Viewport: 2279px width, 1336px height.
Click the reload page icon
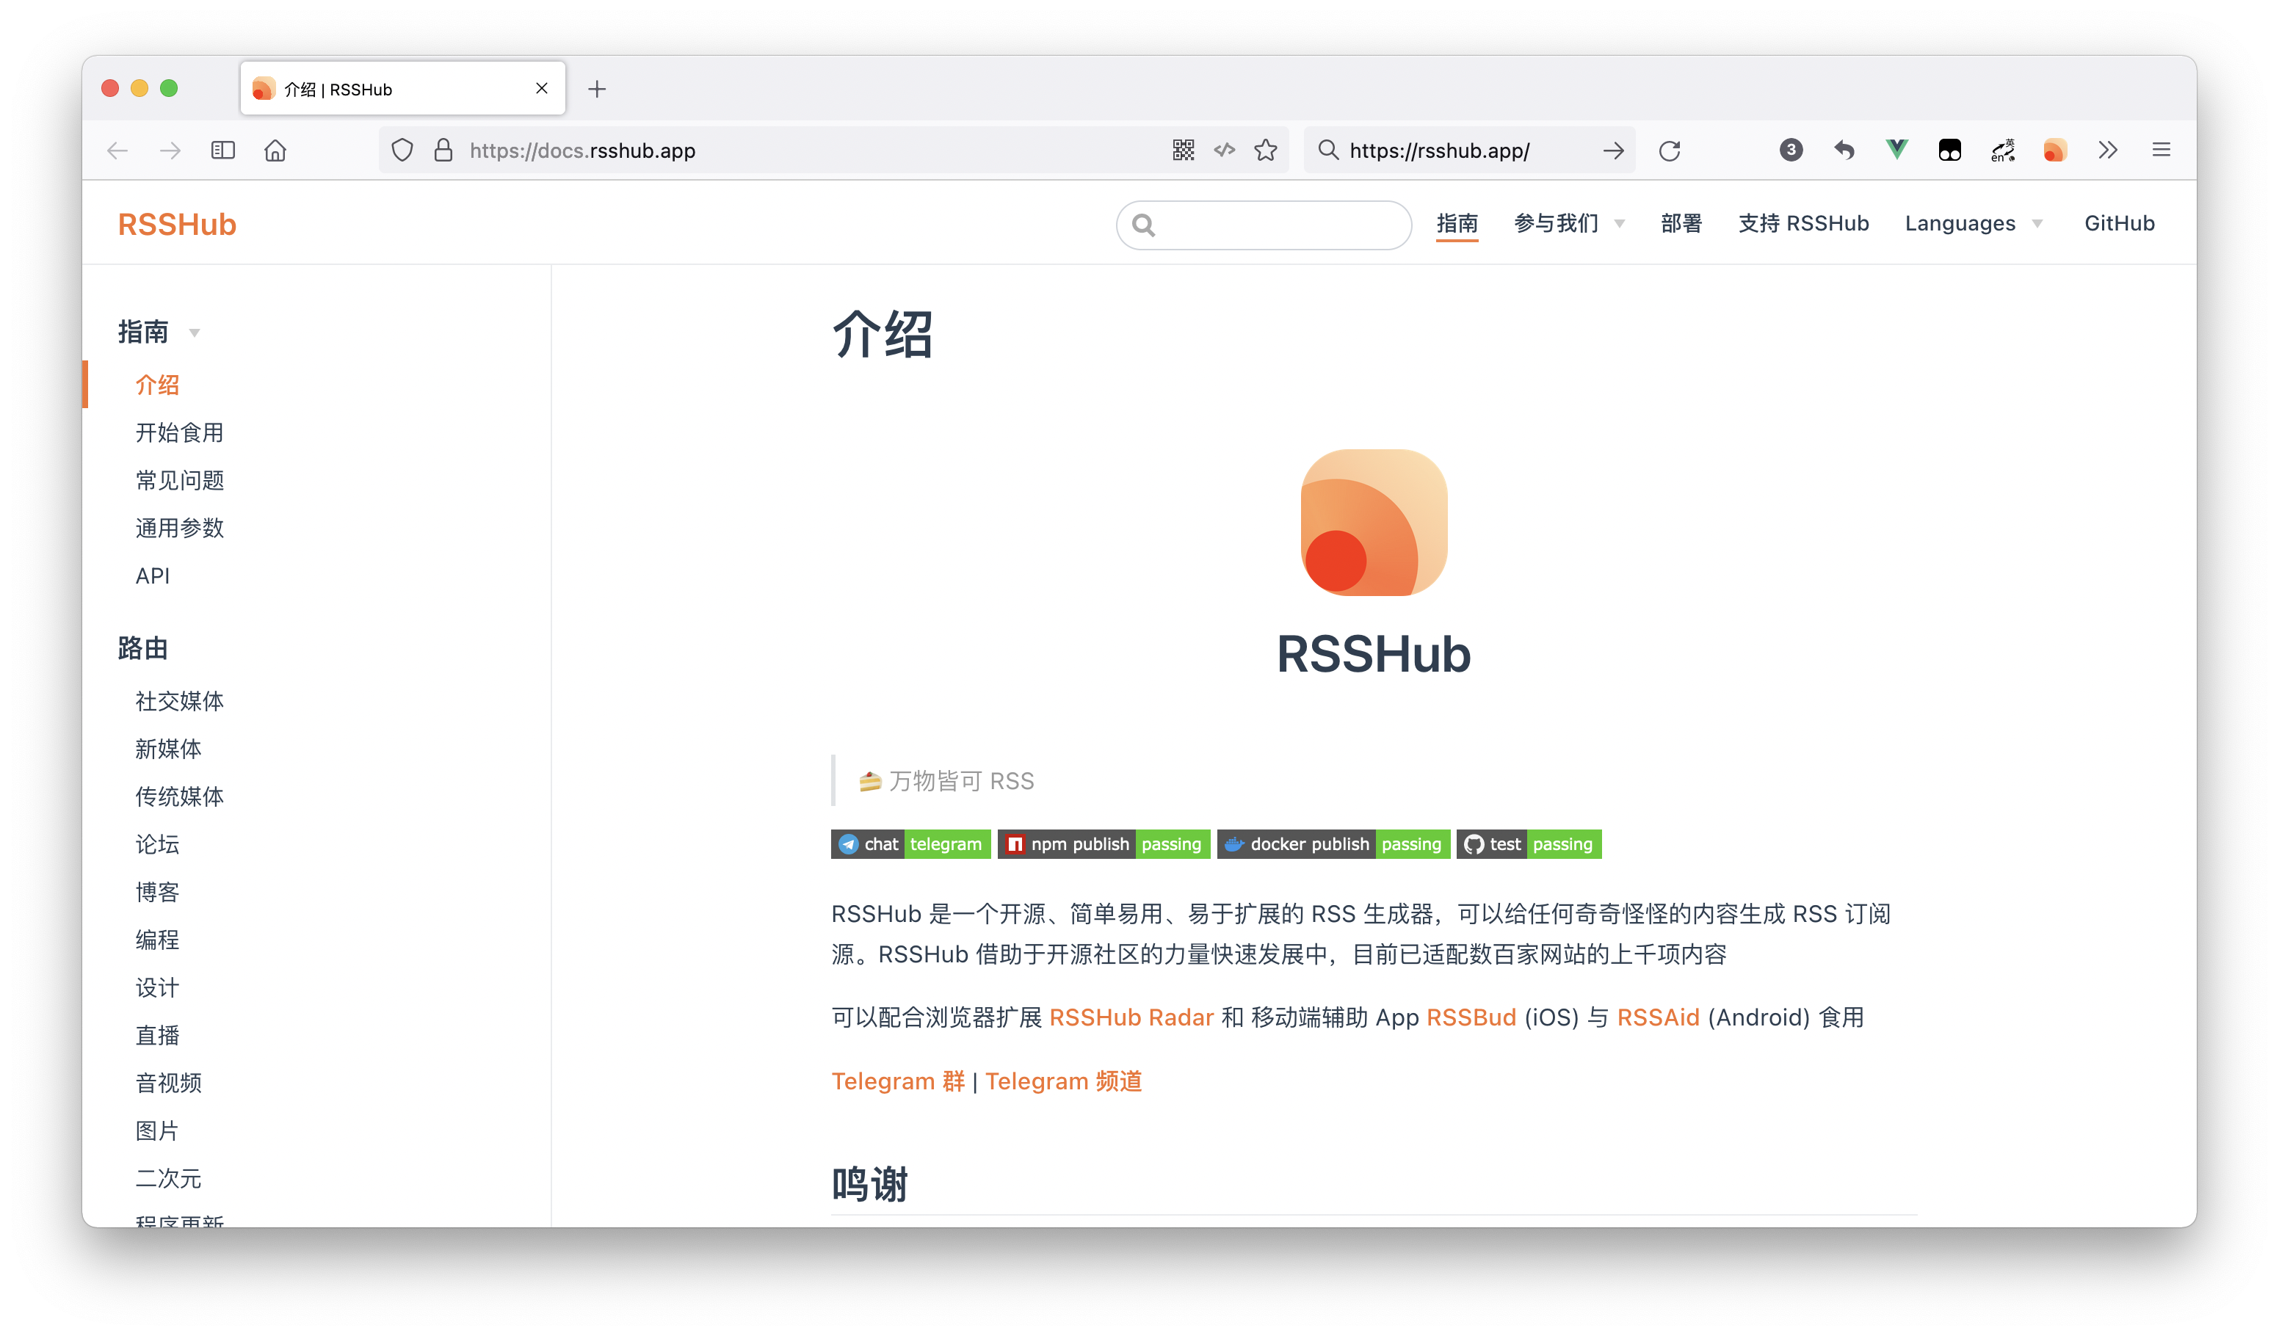(x=1669, y=150)
